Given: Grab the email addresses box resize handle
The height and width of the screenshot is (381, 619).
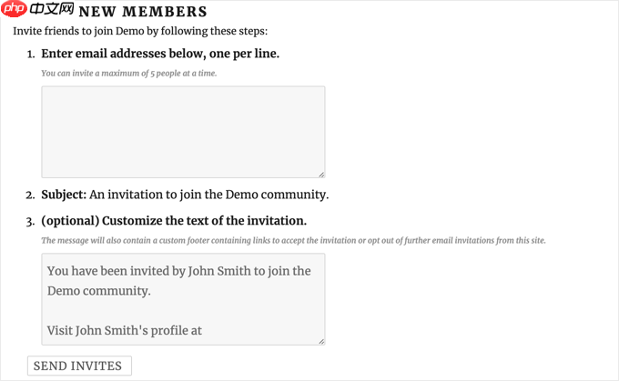Looking at the screenshot, I should click(321, 175).
